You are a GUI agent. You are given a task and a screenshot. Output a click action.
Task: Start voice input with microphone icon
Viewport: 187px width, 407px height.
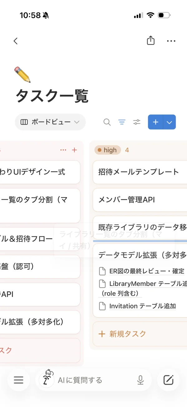coord(141,380)
